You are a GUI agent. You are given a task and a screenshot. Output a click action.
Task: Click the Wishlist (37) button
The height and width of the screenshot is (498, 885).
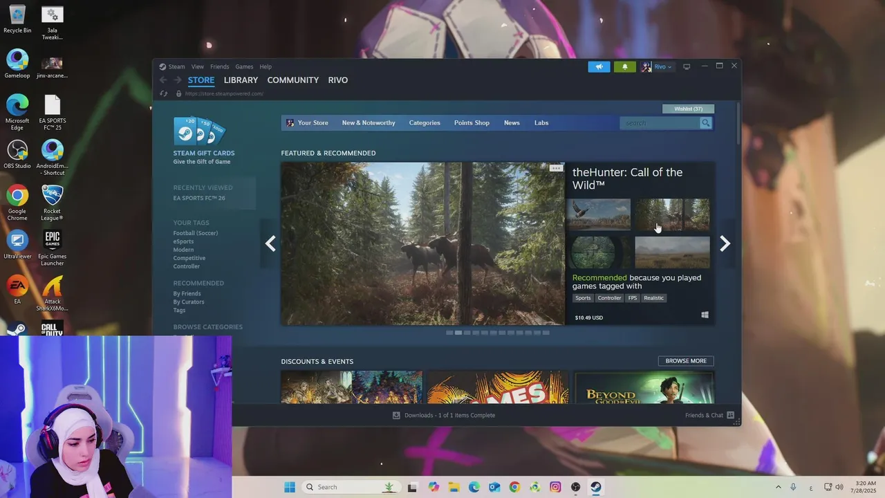point(689,109)
